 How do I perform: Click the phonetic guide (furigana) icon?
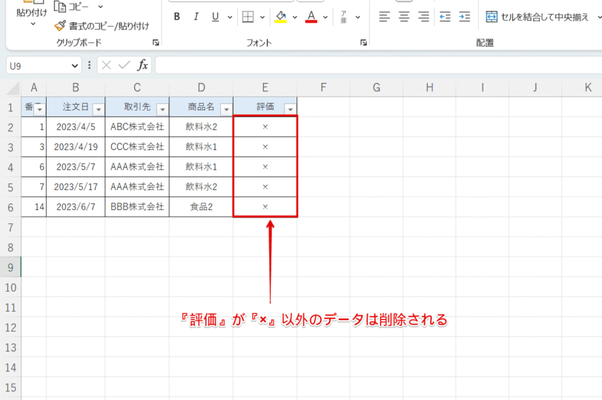[x=343, y=16]
